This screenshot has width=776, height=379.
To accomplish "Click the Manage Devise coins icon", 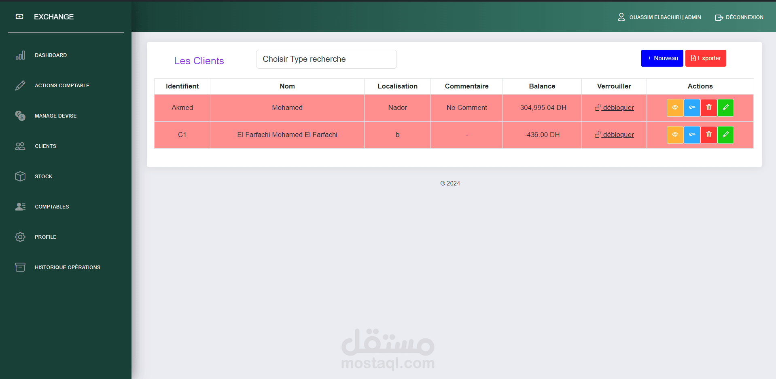I will coord(20,116).
